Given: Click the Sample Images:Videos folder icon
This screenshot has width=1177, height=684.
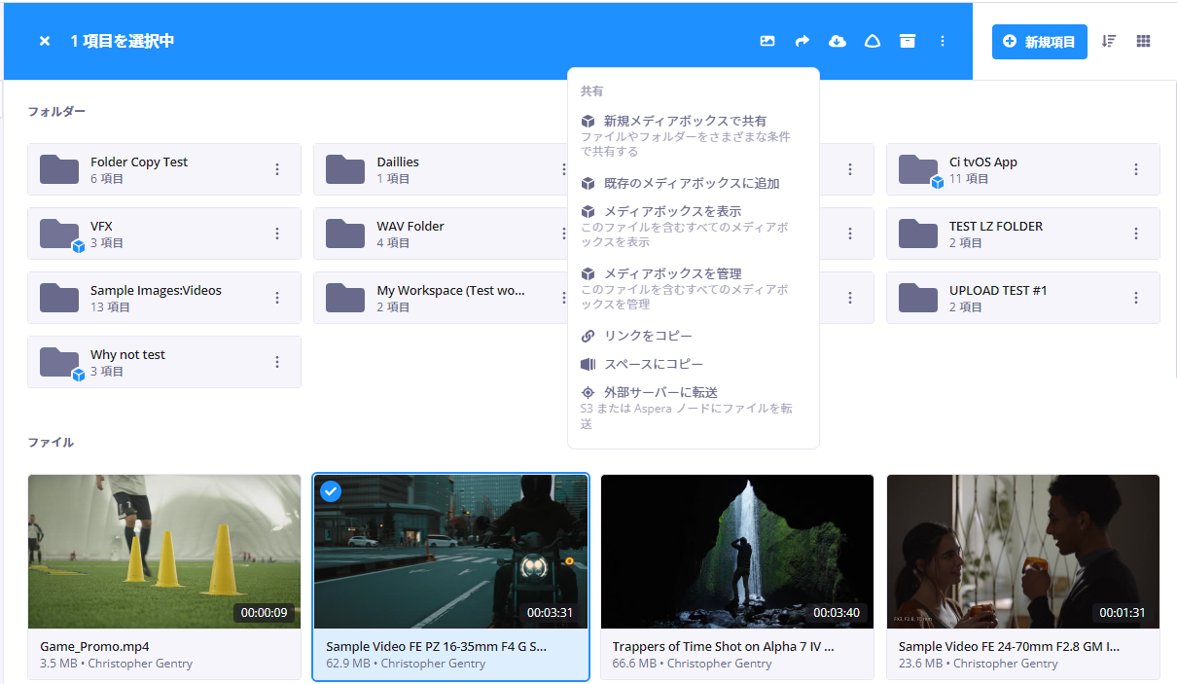Looking at the screenshot, I should pos(59,298).
